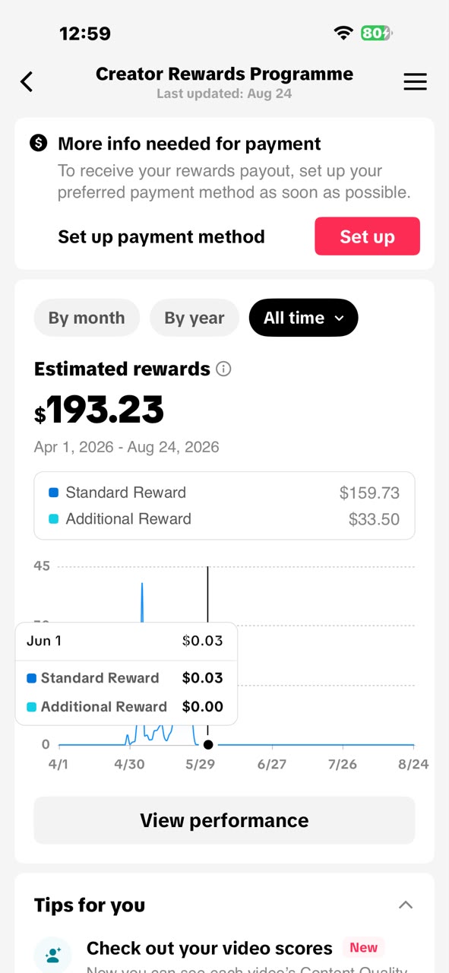The height and width of the screenshot is (973, 449).
Task: Tap the back arrow icon
Action: point(27,81)
